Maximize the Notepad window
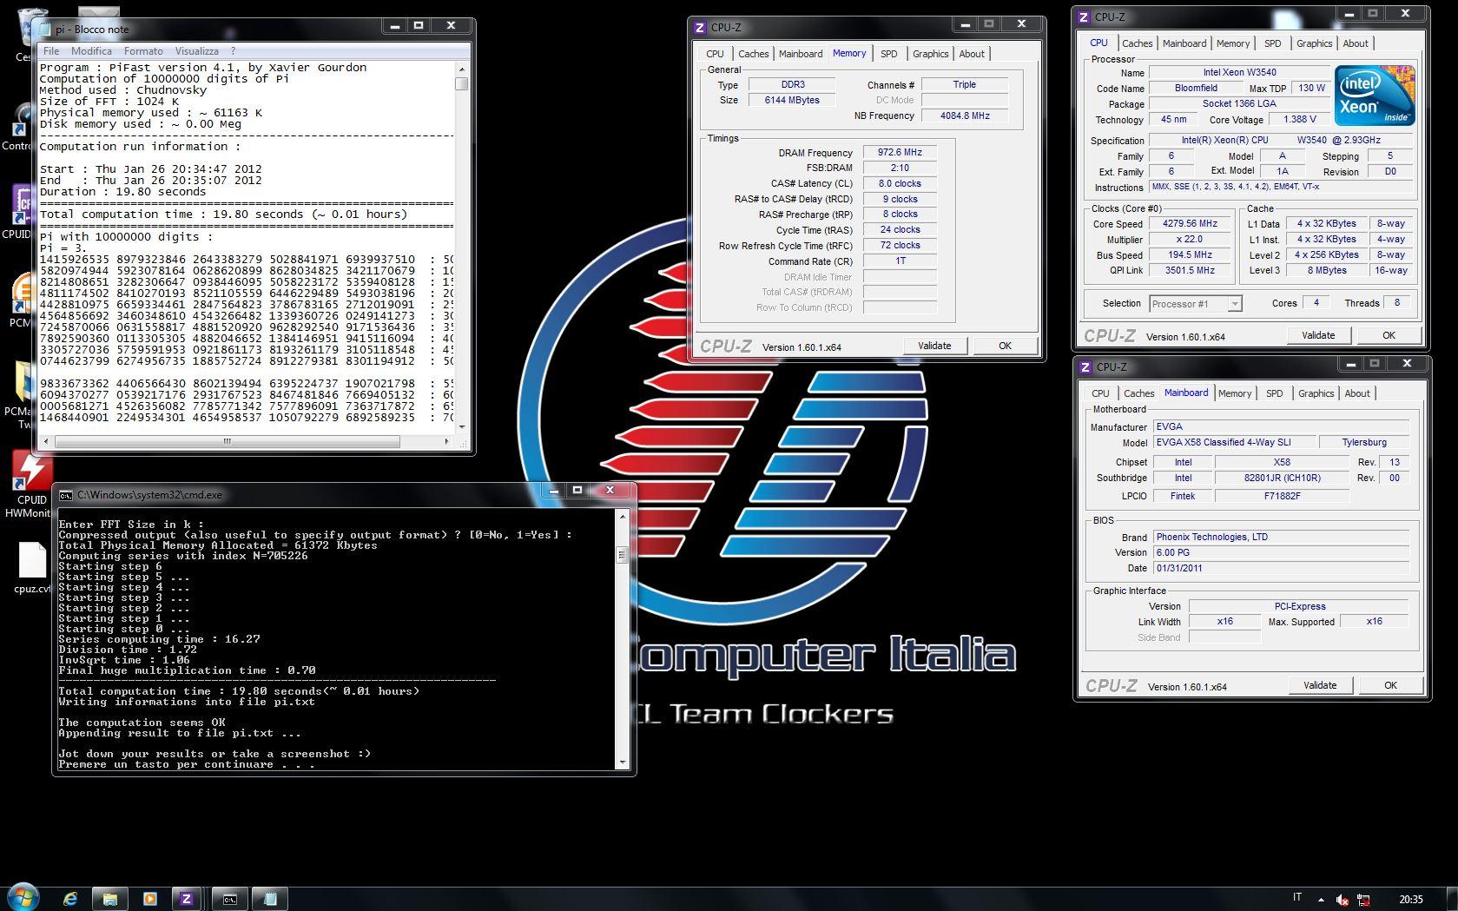Viewport: 1458px width, 911px height. (x=418, y=26)
